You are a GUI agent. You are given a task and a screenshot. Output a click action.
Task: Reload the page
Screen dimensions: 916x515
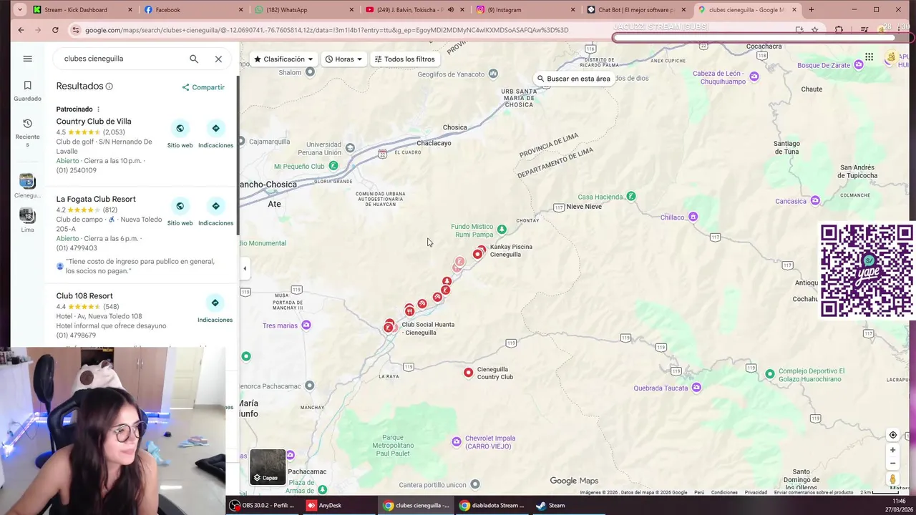[x=55, y=30]
